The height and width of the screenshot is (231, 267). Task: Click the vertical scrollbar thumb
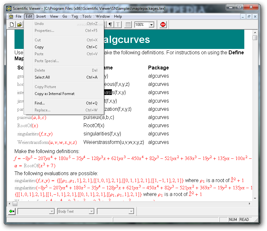click(x=255, y=38)
